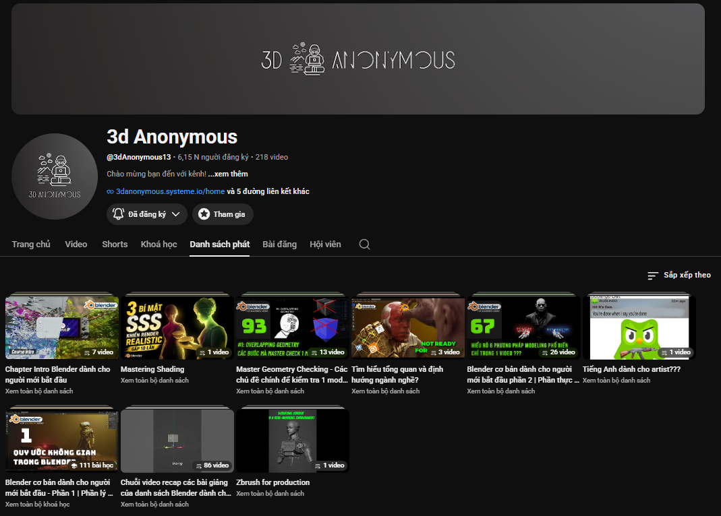The height and width of the screenshot is (516, 721).
Task: Click 'Xem toàn bộ danh sách' under Zbrush for production
Action: (270, 494)
